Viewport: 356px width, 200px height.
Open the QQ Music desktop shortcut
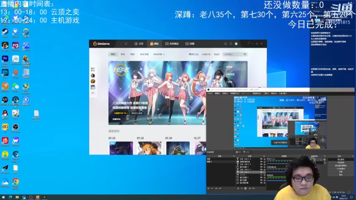pyautogui.click(x=5, y=154)
